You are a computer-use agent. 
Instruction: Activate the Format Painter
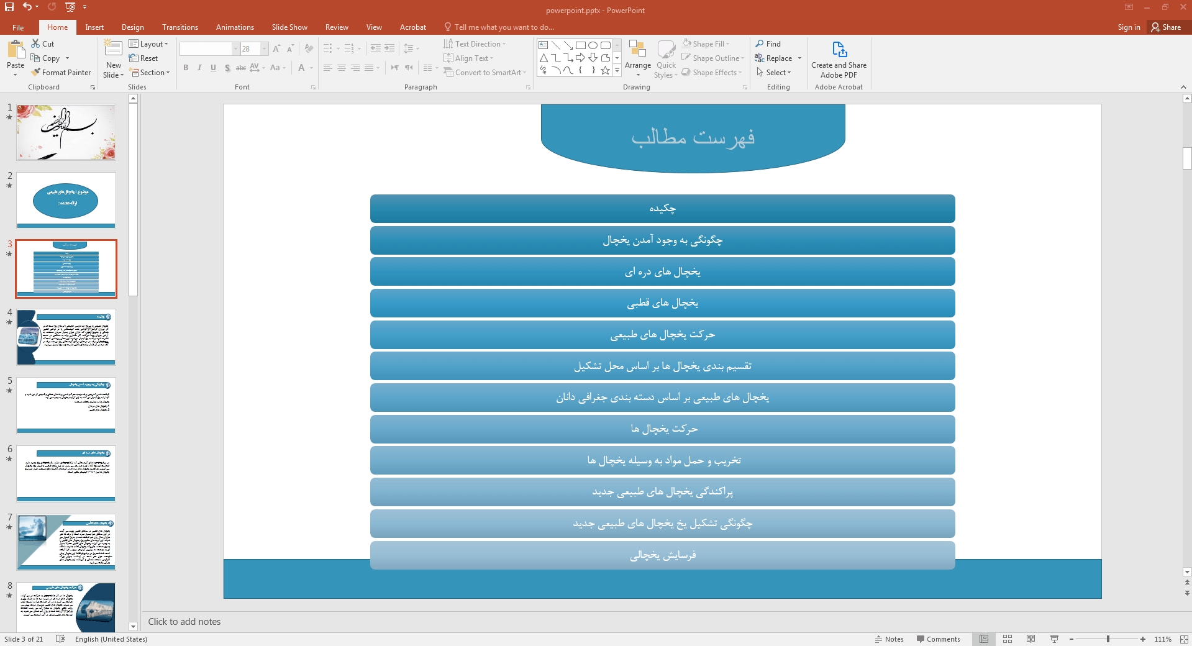click(x=61, y=72)
